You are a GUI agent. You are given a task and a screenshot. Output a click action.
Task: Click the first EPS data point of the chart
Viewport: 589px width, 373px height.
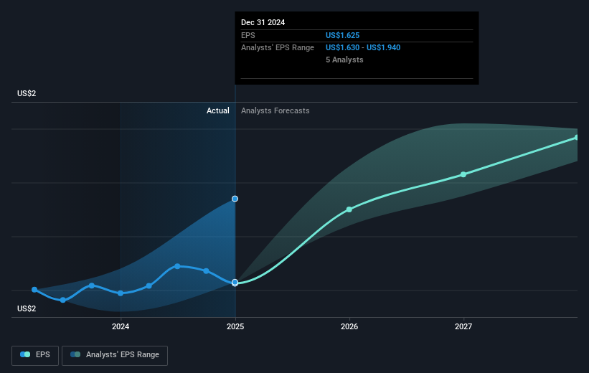[34, 290]
